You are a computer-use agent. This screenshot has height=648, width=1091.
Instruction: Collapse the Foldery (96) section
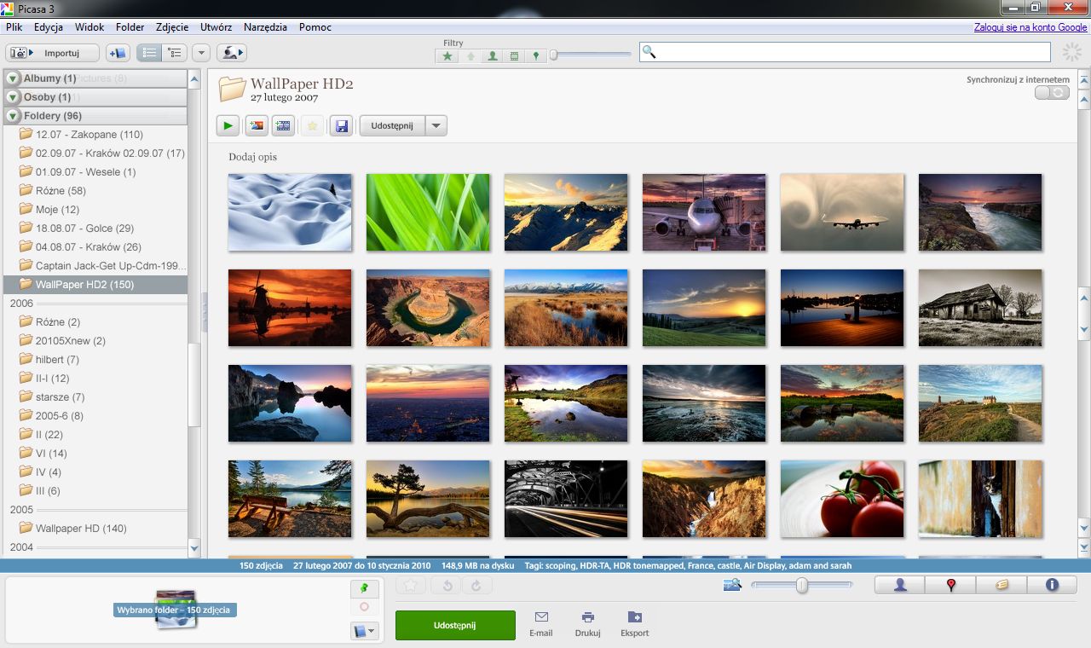(12, 116)
